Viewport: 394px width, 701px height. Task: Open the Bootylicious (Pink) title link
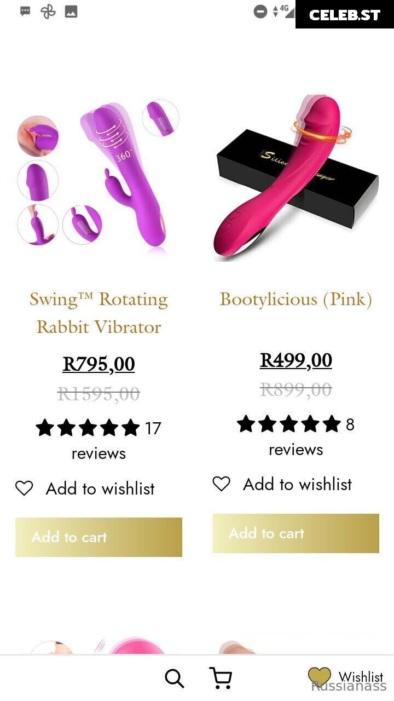[x=296, y=299]
